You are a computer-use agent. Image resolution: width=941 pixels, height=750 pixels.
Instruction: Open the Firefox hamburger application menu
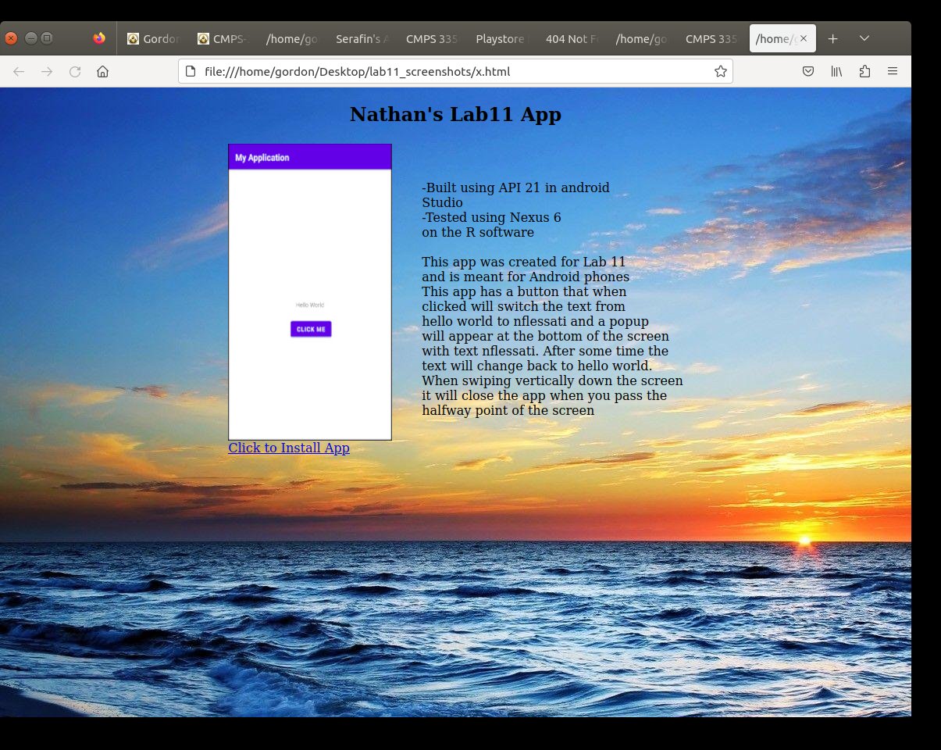[893, 72]
